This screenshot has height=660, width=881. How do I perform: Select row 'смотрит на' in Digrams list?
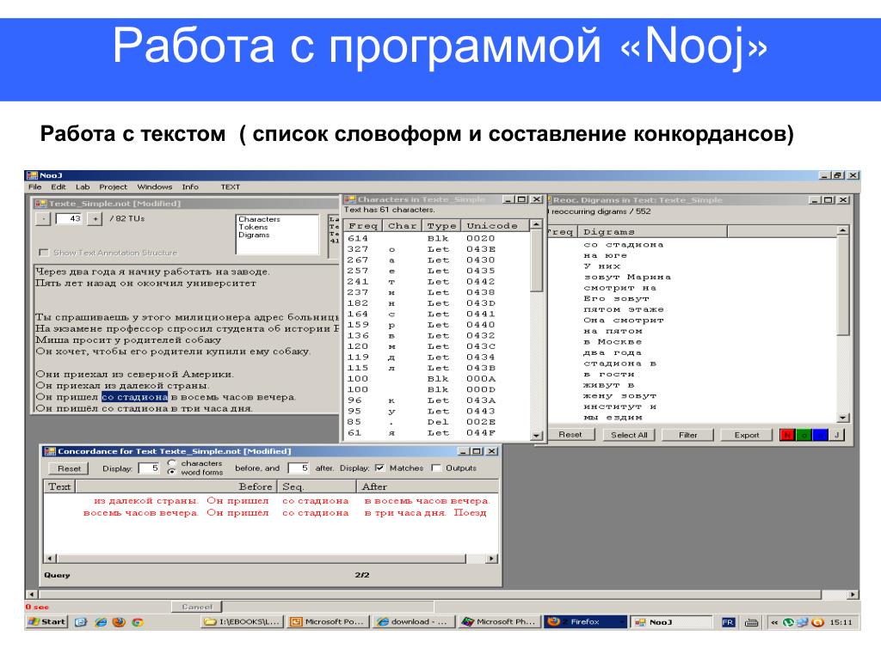(x=619, y=287)
